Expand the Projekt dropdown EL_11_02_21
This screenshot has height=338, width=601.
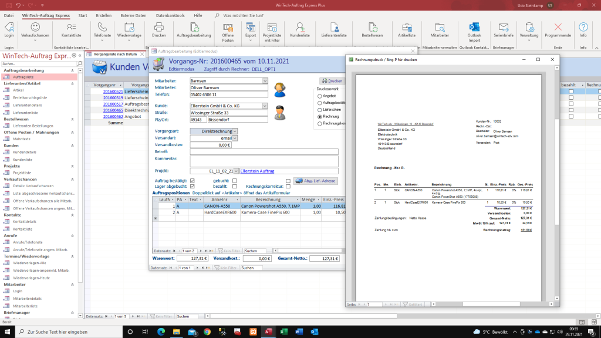click(236, 171)
